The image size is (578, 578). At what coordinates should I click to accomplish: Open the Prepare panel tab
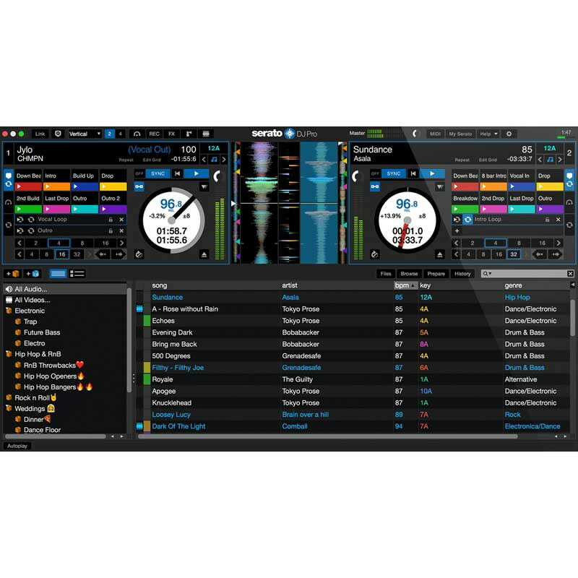(x=436, y=274)
